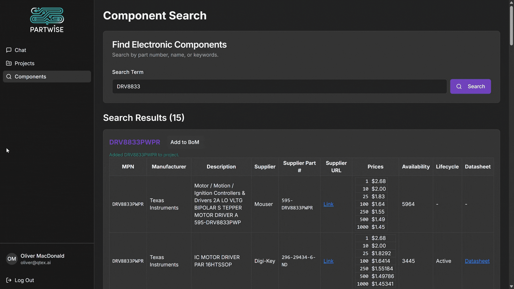Add DRV8833PWPR to BoM
This screenshot has width=514, height=289.
tap(185, 142)
